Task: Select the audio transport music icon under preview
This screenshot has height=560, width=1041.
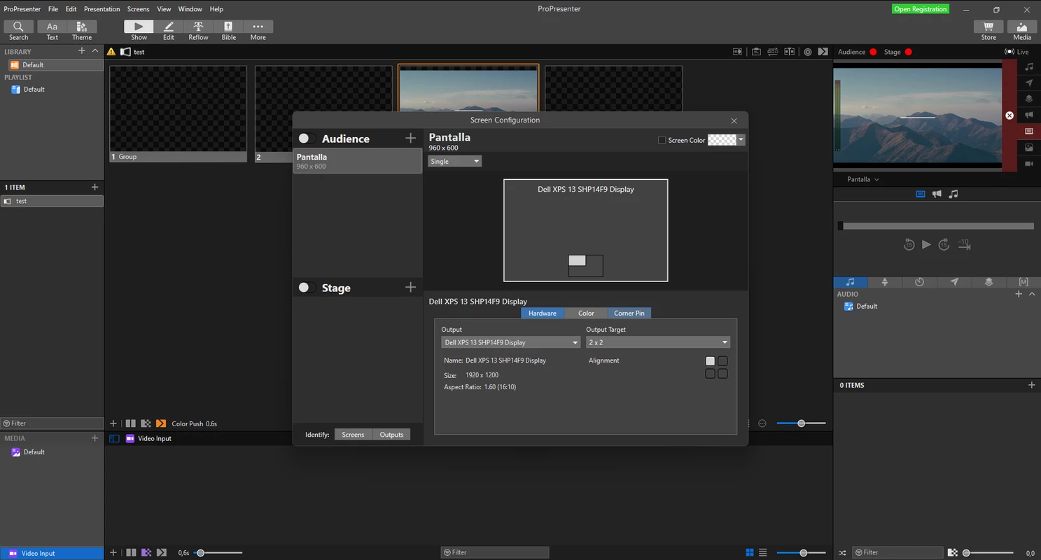Action: pos(953,194)
